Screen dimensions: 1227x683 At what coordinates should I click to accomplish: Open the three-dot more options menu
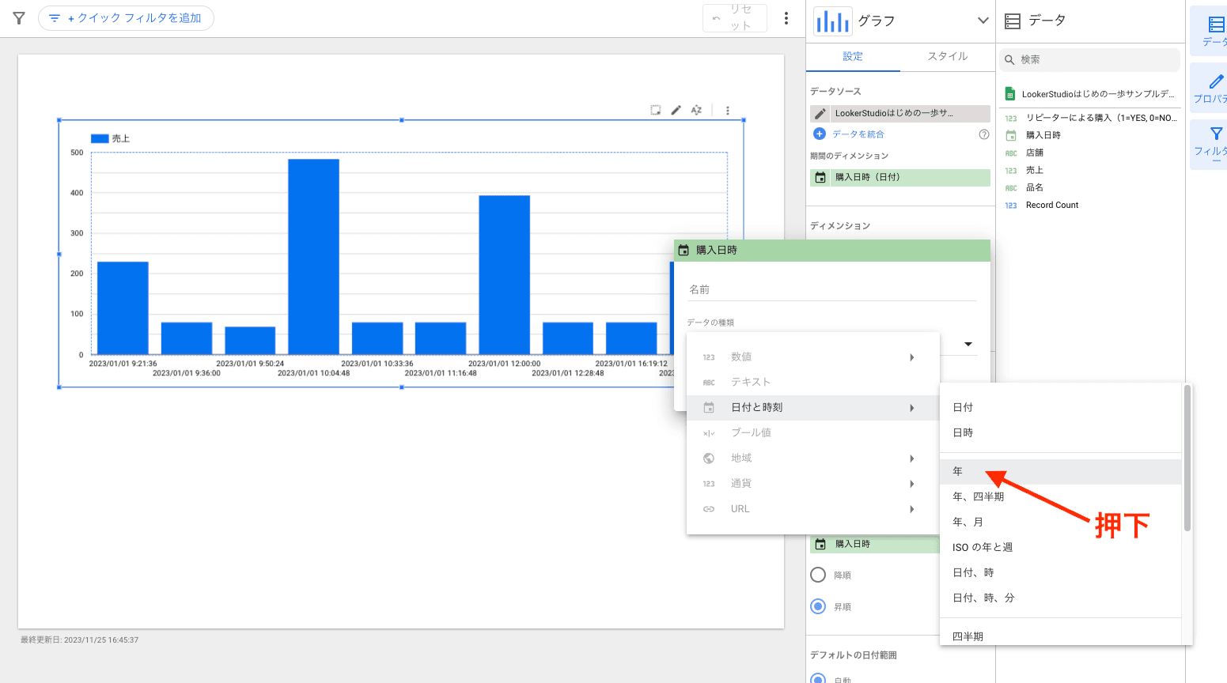point(786,18)
